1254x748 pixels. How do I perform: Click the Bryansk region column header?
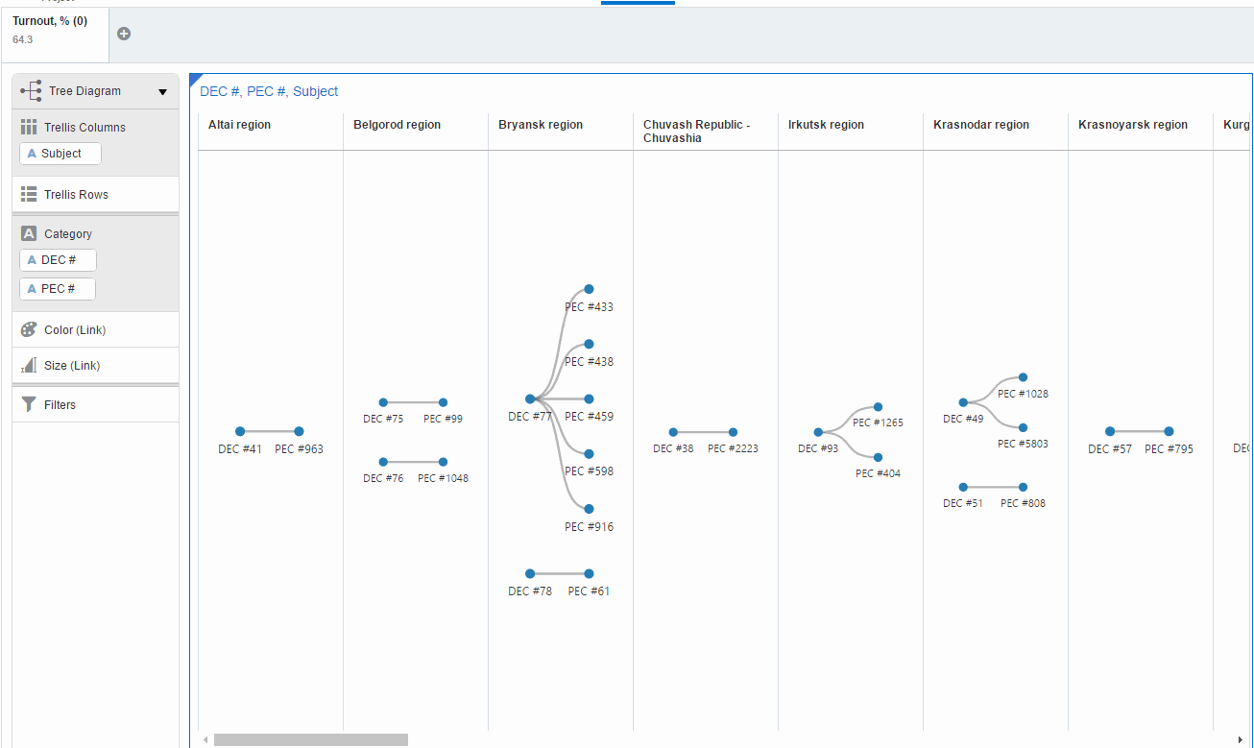pos(541,125)
